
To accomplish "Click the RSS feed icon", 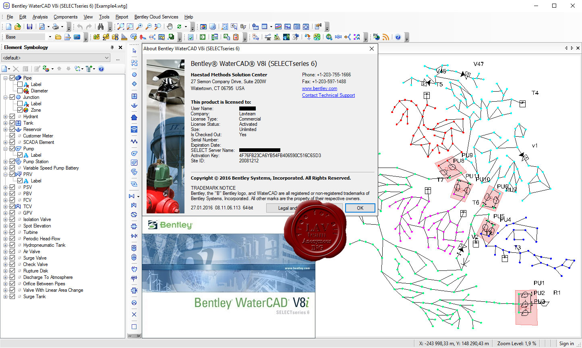I will click(385, 37).
